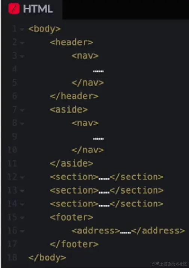Screen dimensions: 189x268
Task: Click the watermark text at bottom right
Action: click(x=169, y=264)
